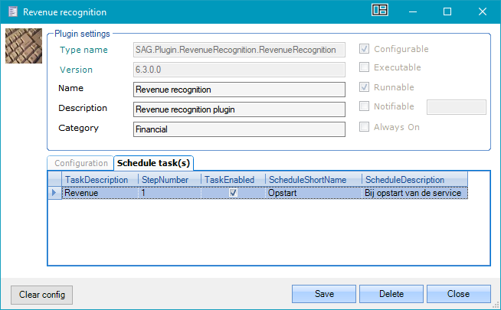
Task: Select the Schedule task(s) tab
Action: pos(154,163)
